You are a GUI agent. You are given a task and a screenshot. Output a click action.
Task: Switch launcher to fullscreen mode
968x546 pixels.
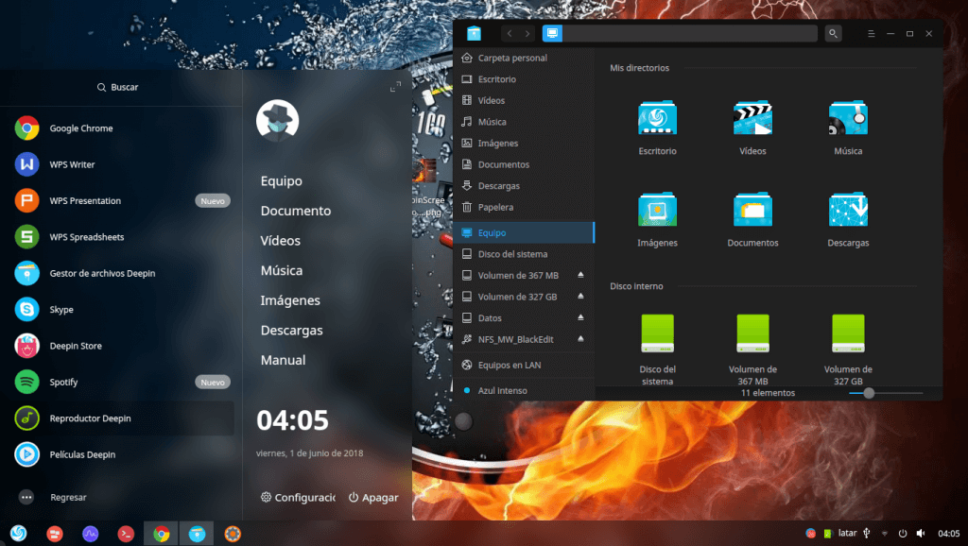pyautogui.click(x=395, y=88)
